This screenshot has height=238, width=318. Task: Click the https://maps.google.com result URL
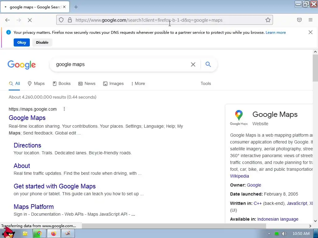[32, 109]
